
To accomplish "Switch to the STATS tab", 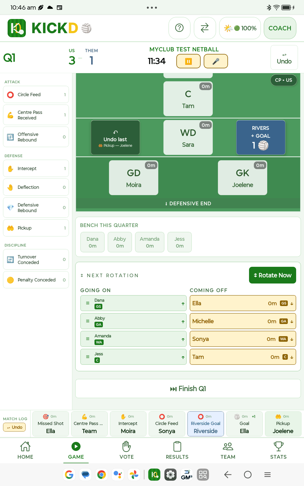I will point(278,450).
